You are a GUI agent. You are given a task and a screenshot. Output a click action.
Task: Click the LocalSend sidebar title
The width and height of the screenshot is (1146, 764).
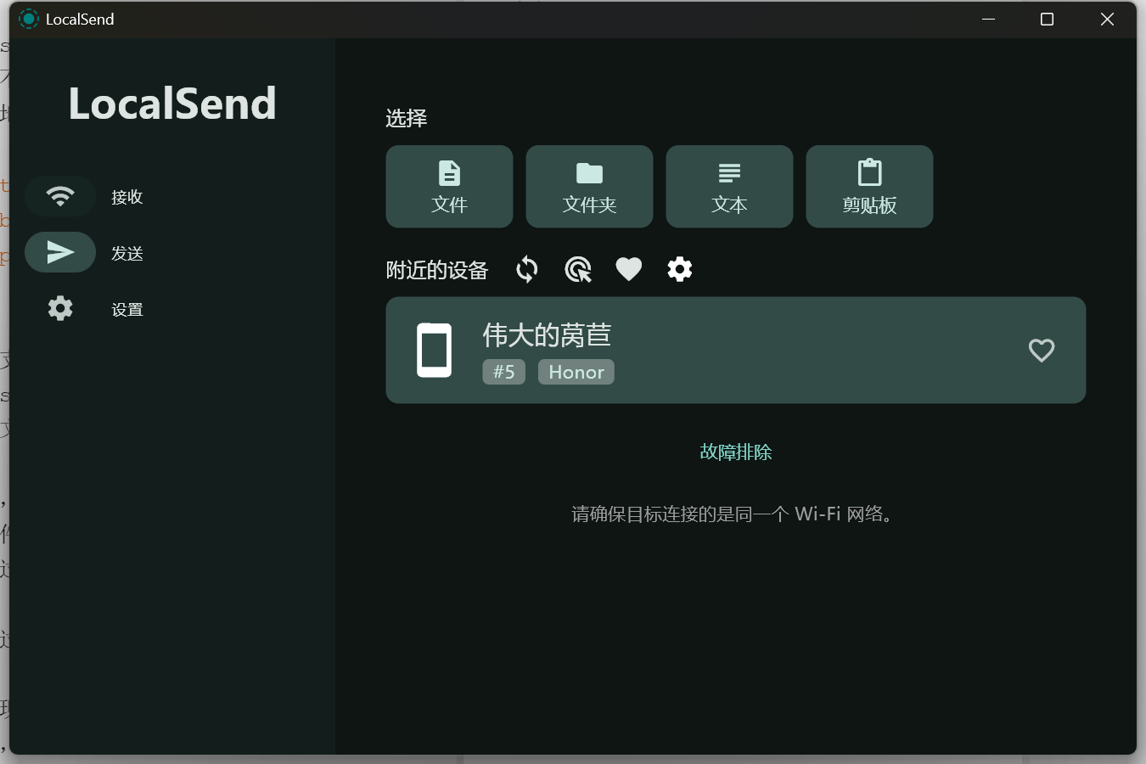[172, 104]
